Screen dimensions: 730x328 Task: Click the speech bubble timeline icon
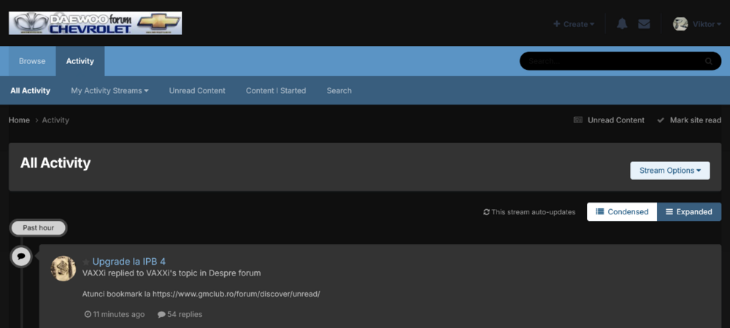(21, 257)
